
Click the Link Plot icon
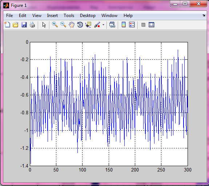click(x=112, y=25)
